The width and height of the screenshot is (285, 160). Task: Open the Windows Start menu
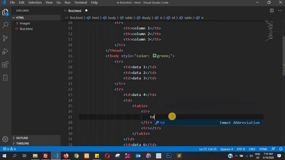(x=4, y=156)
